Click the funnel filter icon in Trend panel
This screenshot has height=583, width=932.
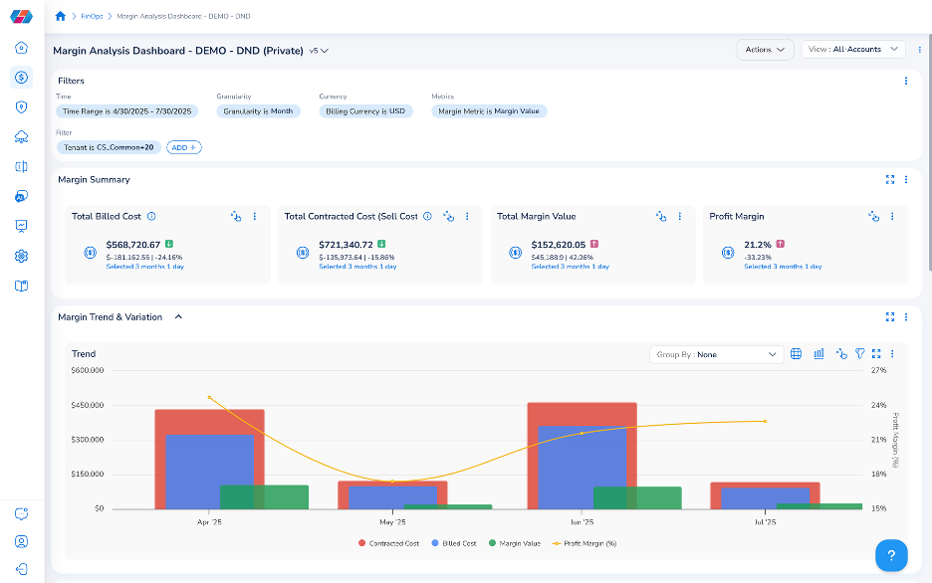pos(859,354)
